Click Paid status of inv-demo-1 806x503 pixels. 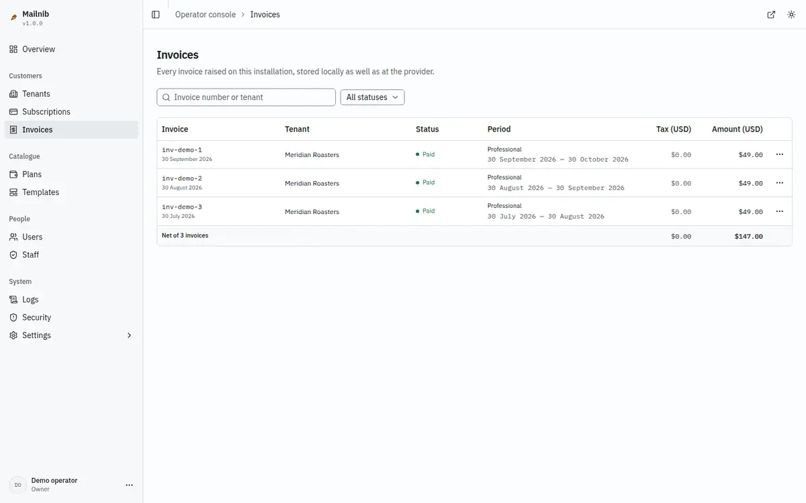[425, 154]
